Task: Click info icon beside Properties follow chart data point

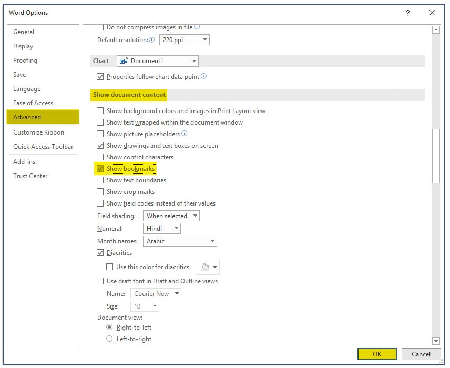Action: [x=203, y=76]
